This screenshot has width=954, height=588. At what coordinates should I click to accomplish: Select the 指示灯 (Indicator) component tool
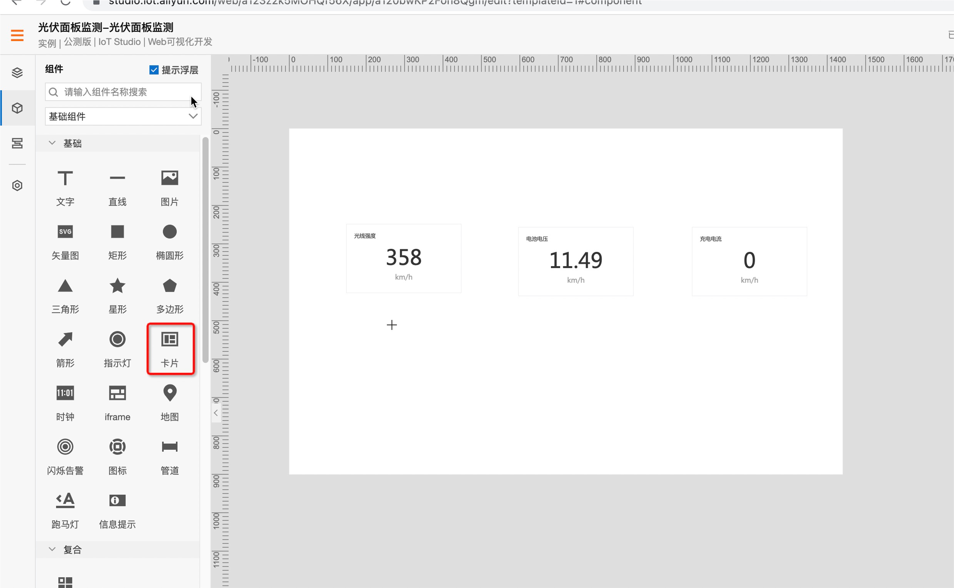pos(117,348)
